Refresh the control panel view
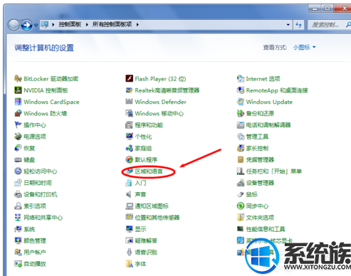 (x=298, y=25)
